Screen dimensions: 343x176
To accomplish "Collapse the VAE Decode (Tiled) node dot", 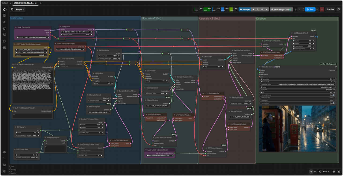I will point(292,33).
